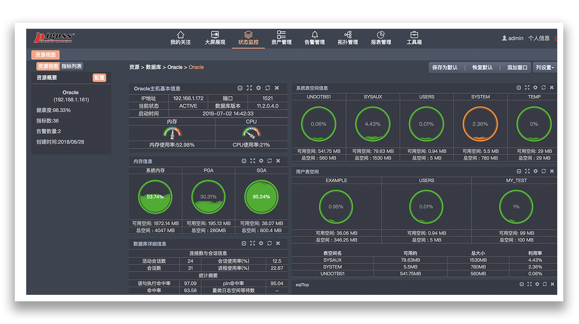579x324 pixels.
Task: Collapse the 用户表空间 panel
Action: coord(519,171)
